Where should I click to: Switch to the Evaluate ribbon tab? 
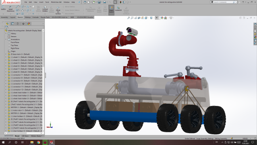tap(35, 17)
